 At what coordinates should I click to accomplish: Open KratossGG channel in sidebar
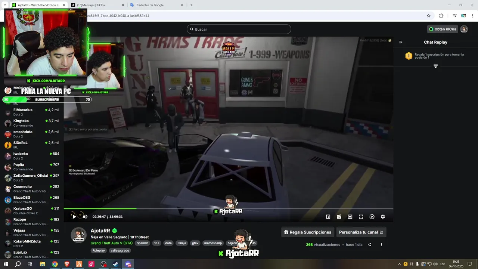pos(32,211)
